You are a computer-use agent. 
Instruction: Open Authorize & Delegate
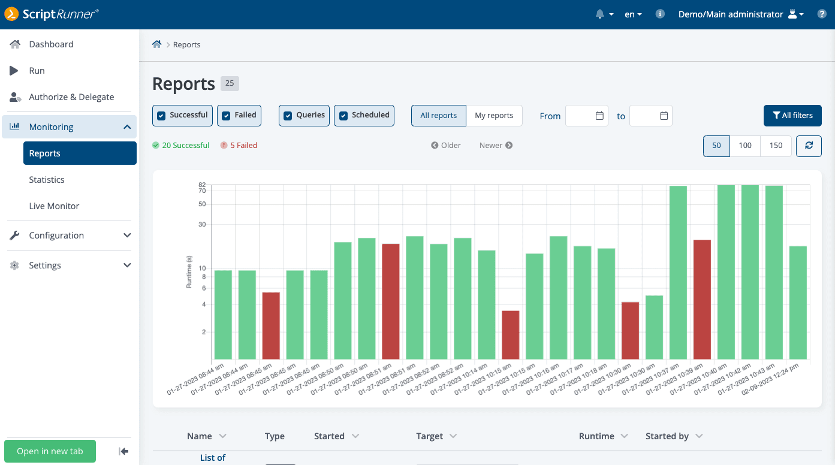71,96
